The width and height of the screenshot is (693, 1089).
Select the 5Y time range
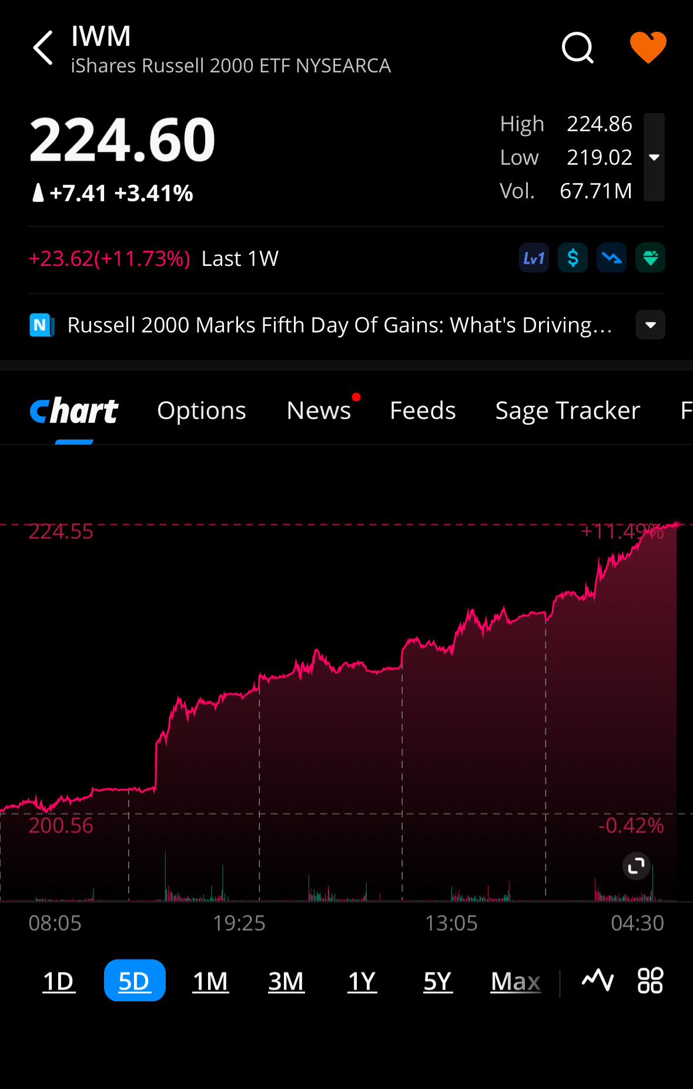pos(438,981)
